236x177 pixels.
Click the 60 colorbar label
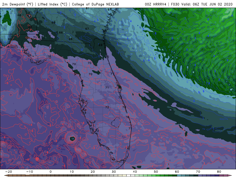[177, 172]
